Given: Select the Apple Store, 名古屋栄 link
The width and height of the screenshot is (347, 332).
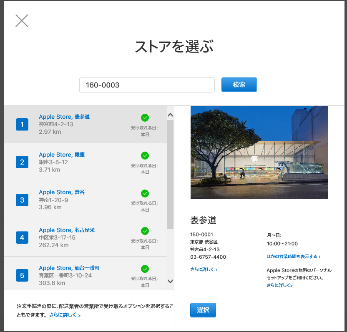Looking at the screenshot, I should click(x=67, y=230).
